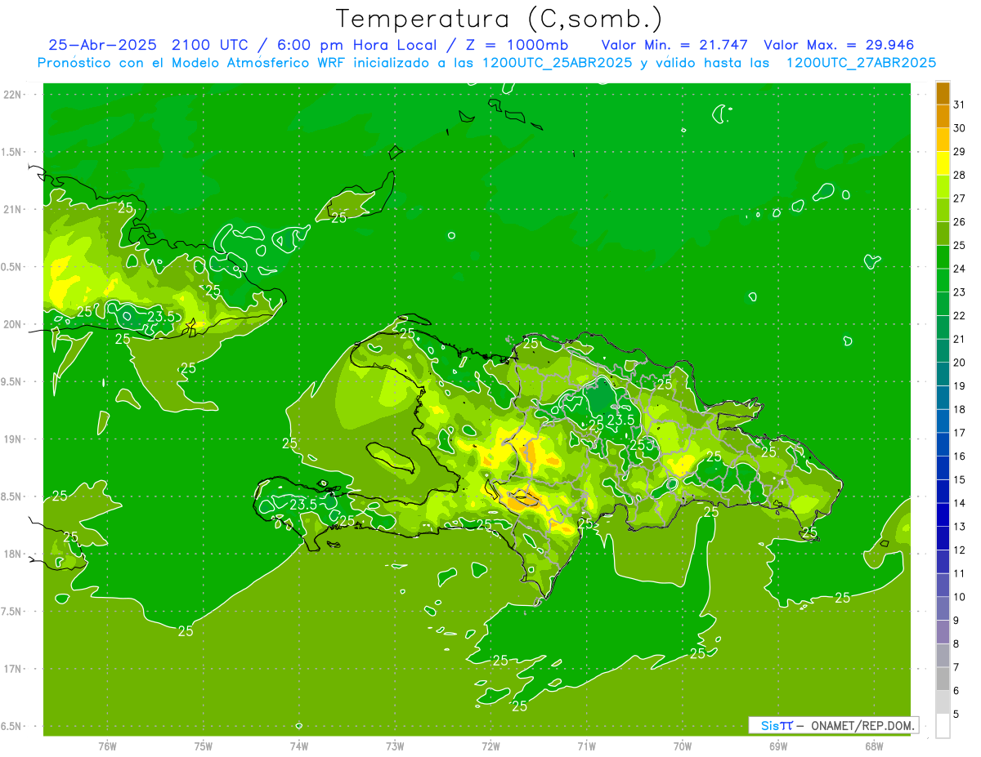981x757 pixels.
Task: Pick the dark blue legend swatch between 12 and 13
Action: [x=943, y=539]
